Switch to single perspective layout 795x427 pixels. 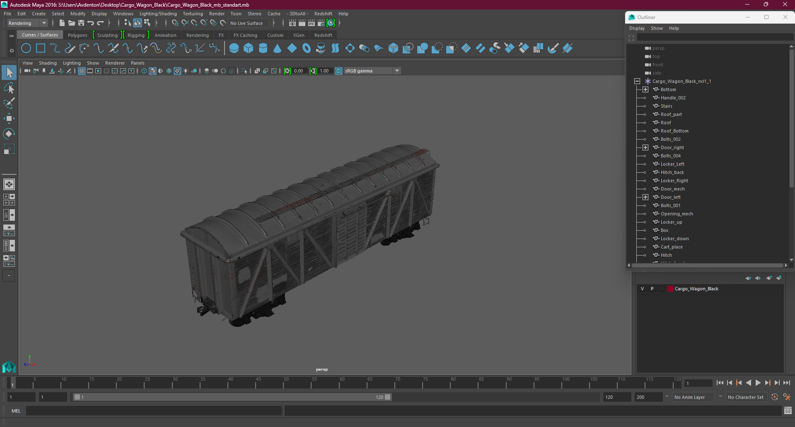(9, 184)
